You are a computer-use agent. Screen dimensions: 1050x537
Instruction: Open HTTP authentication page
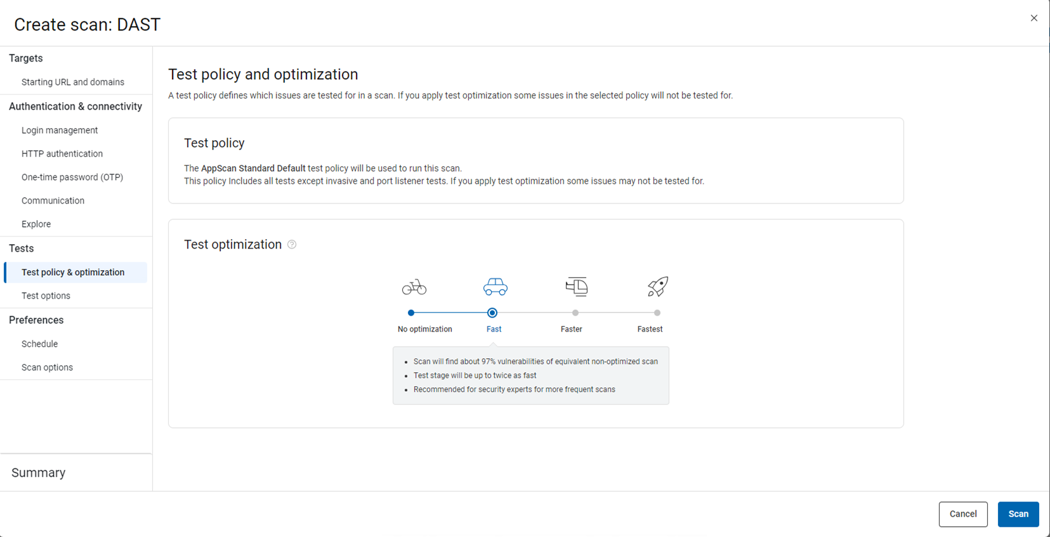tap(62, 153)
